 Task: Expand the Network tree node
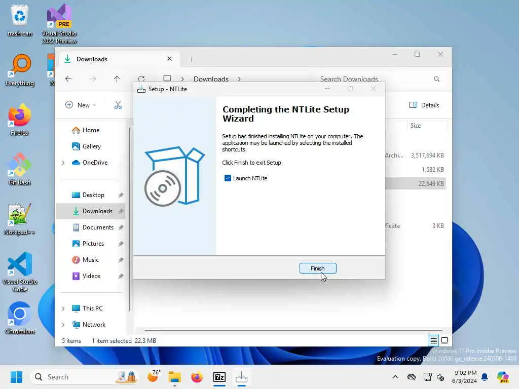(x=63, y=325)
